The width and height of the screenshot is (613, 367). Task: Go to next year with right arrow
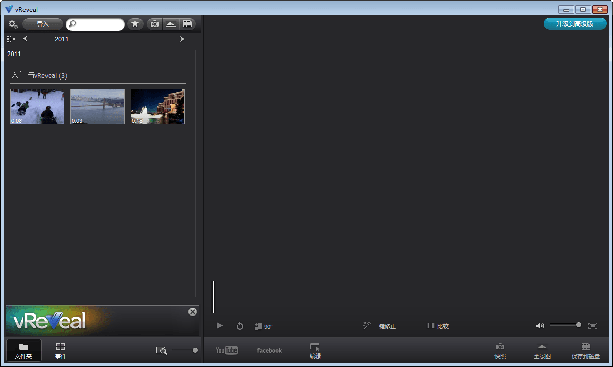pyautogui.click(x=182, y=39)
